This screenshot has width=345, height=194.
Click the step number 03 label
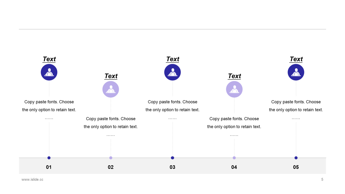(172, 167)
